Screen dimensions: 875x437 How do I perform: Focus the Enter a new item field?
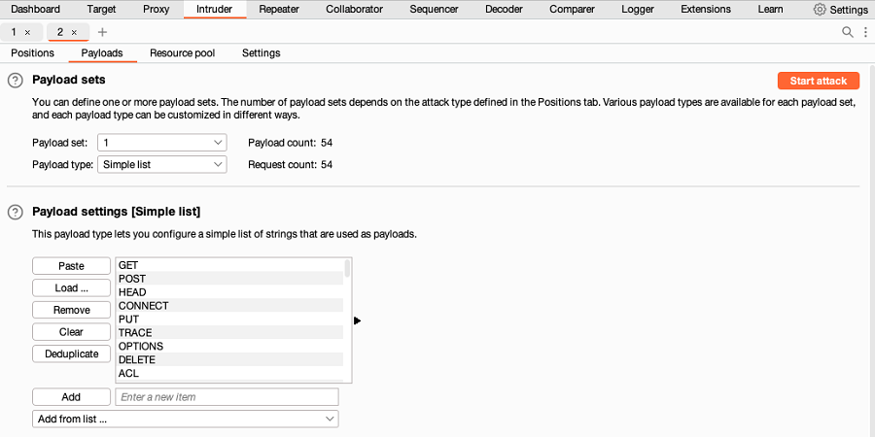pyautogui.click(x=227, y=397)
